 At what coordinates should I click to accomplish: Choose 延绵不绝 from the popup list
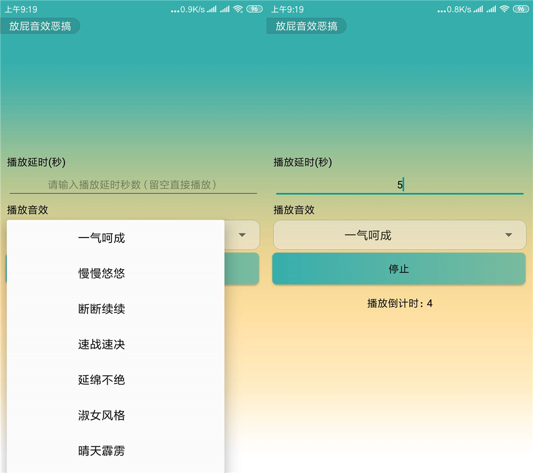(101, 380)
